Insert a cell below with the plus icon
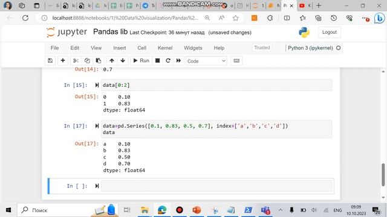The image size is (387, 217). (63, 61)
